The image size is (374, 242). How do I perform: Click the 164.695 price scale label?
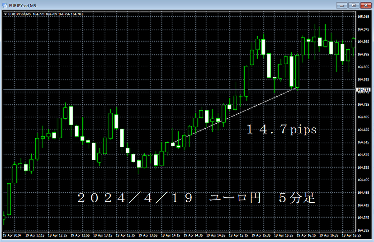tap(363, 117)
